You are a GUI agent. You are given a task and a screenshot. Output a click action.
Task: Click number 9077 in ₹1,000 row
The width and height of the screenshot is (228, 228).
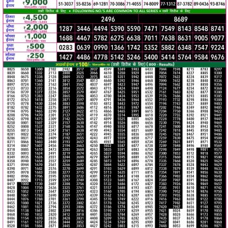click(217, 38)
